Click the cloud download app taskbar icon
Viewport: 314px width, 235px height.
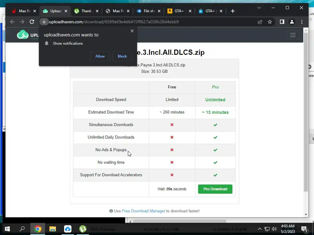click(68, 229)
